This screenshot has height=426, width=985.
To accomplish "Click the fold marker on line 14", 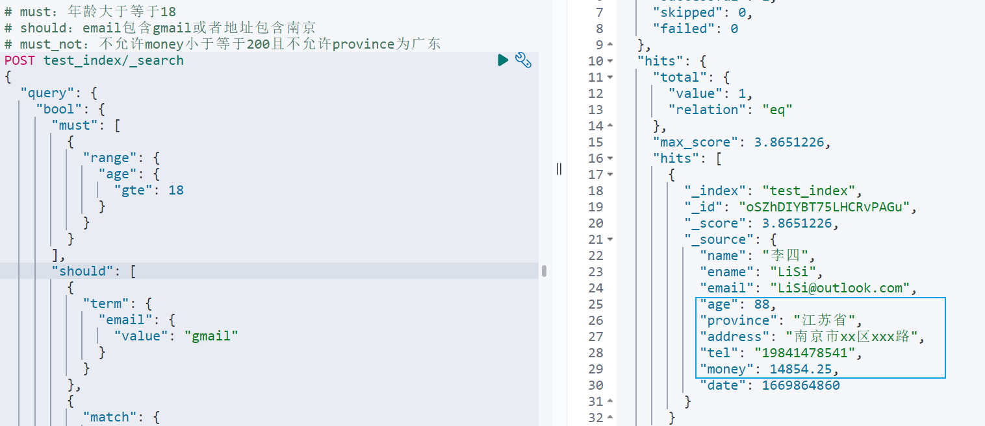I will [x=609, y=126].
